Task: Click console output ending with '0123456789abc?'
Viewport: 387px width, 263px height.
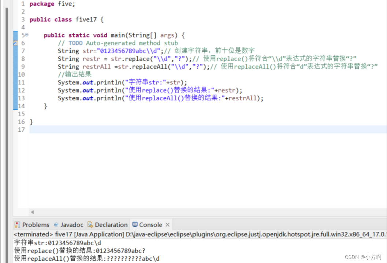Action: pos(80,251)
